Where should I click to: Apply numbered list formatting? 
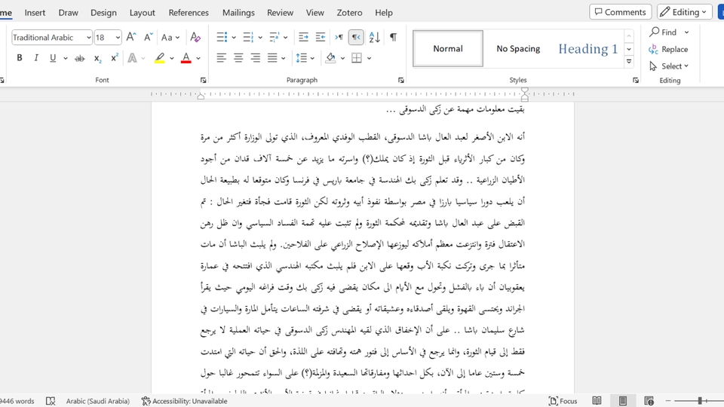coord(248,38)
